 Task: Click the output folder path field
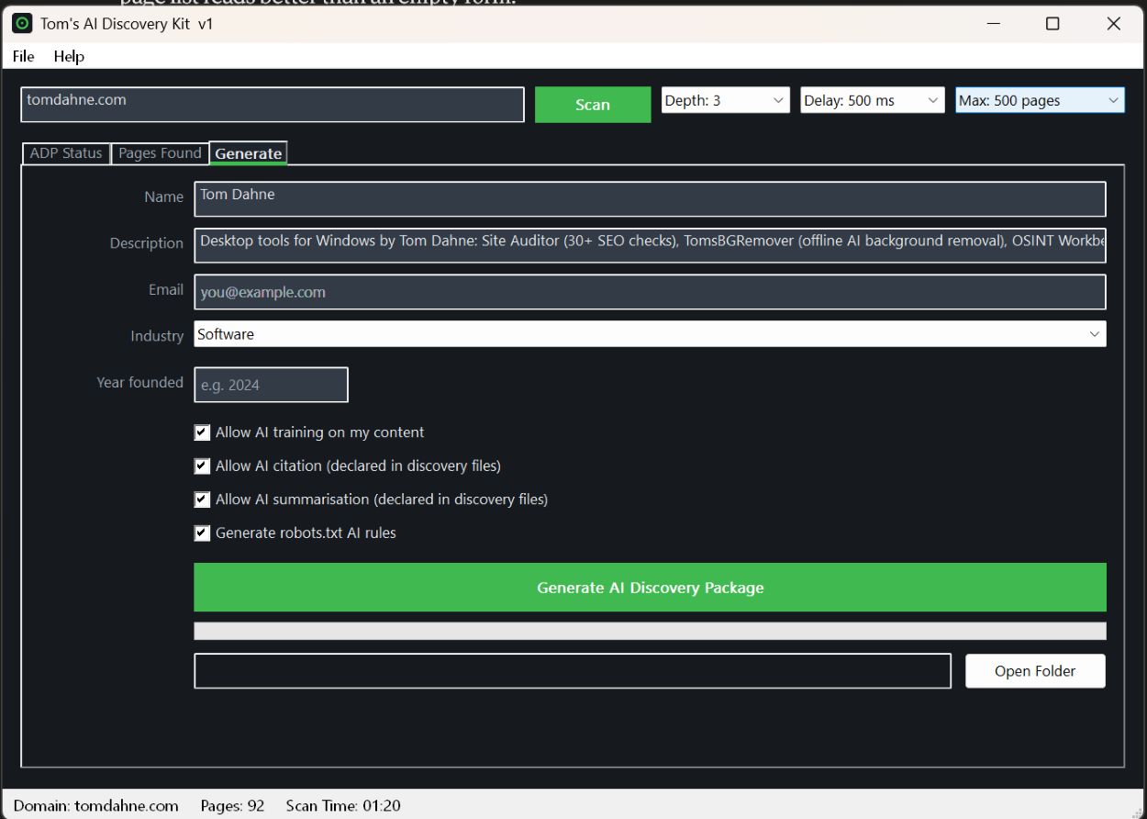(x=573, y=671)
